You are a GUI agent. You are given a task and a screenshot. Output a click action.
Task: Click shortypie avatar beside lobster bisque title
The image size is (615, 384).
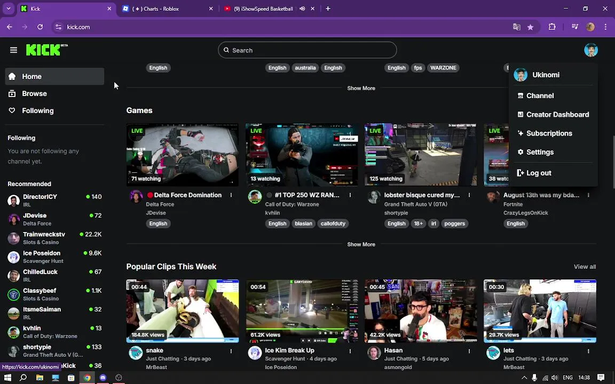click(374, 197)
